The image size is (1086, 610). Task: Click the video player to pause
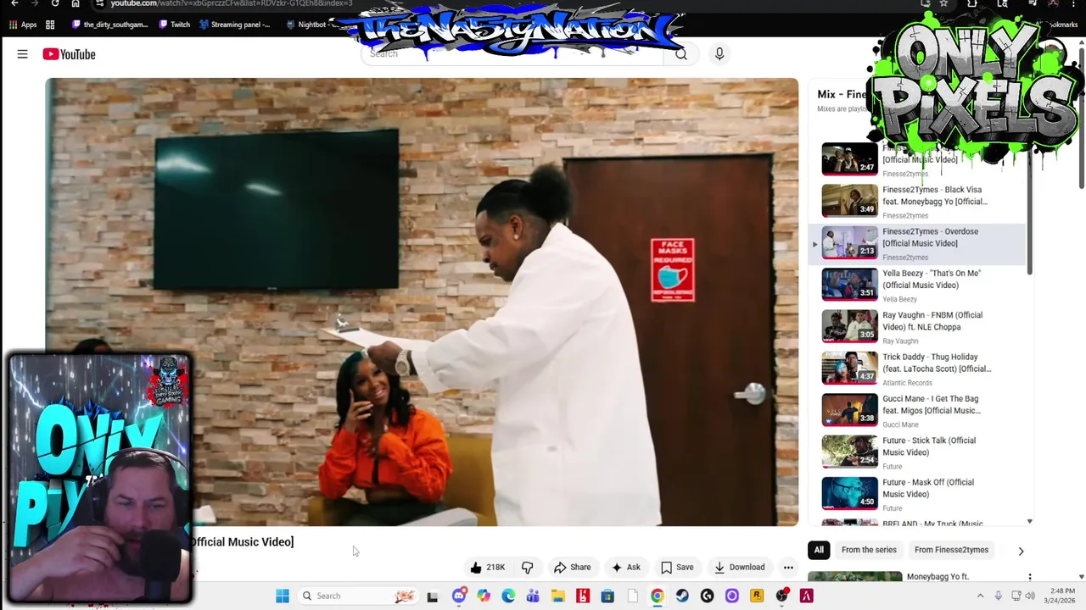pos(422,302)
